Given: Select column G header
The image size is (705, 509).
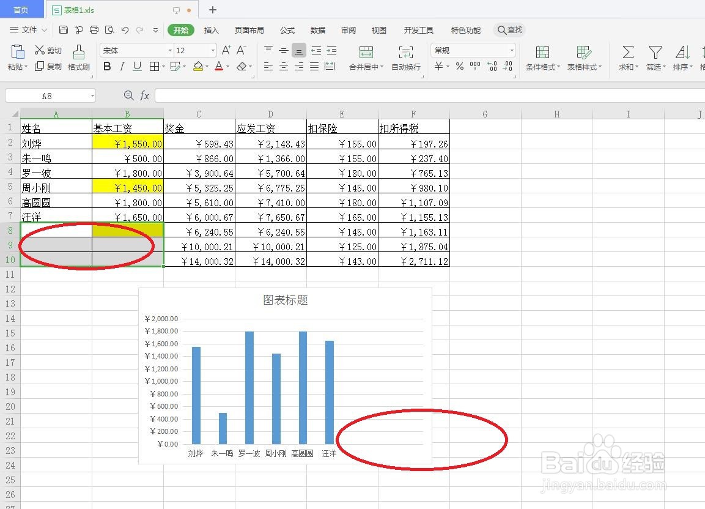Looking at the screenshot, I should click(x=485, y=114).
